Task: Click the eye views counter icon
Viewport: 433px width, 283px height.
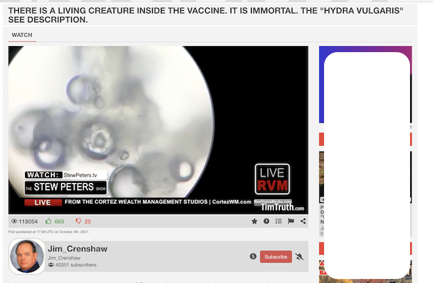Action: point(14,221)
